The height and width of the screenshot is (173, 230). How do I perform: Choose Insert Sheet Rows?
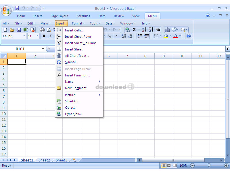click(79, 37)
